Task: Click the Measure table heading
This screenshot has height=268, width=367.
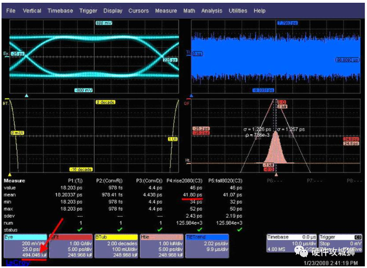Action: pyautogui.click(x=15, y=181)
